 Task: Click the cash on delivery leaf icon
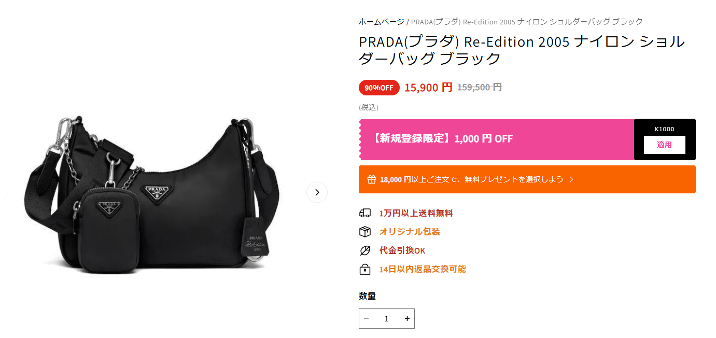coord(365,250)
